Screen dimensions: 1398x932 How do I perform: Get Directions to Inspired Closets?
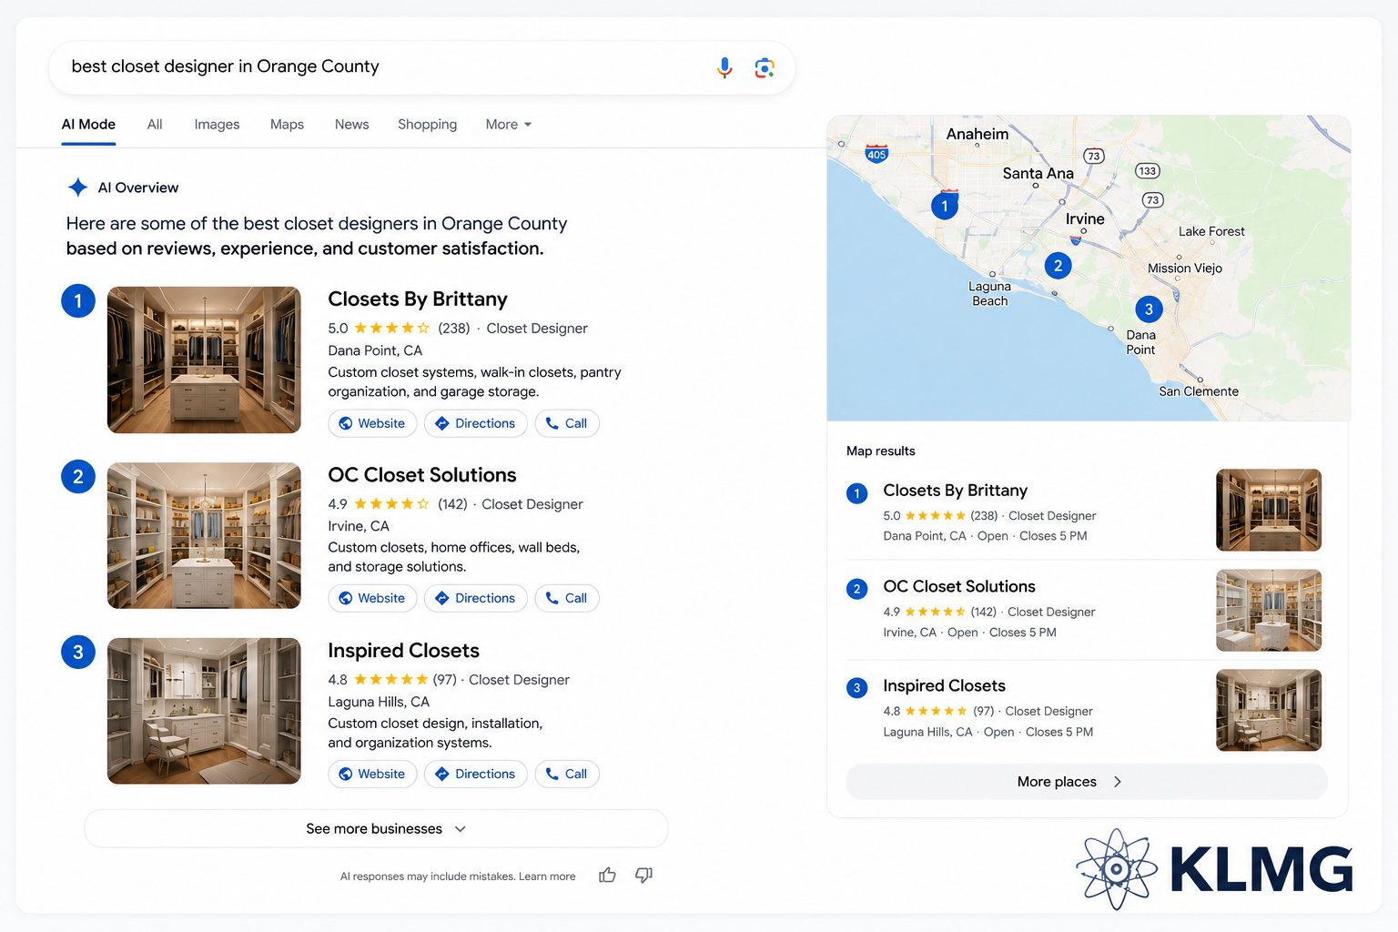point(476,774)
